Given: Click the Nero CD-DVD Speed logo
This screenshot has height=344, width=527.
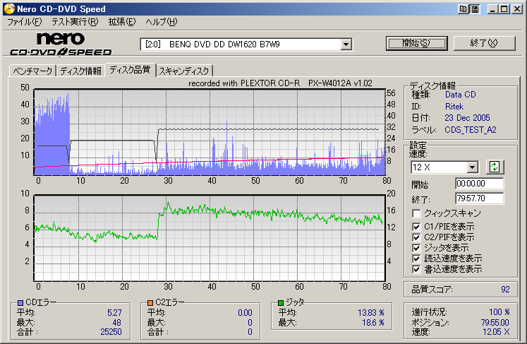Looking at the screenshot, I should tap(61, 44).
